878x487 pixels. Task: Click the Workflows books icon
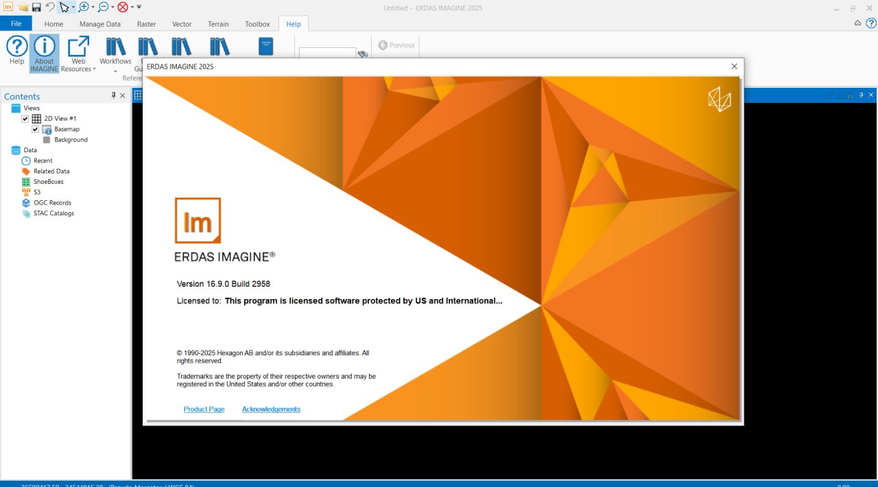coord(115,46)
